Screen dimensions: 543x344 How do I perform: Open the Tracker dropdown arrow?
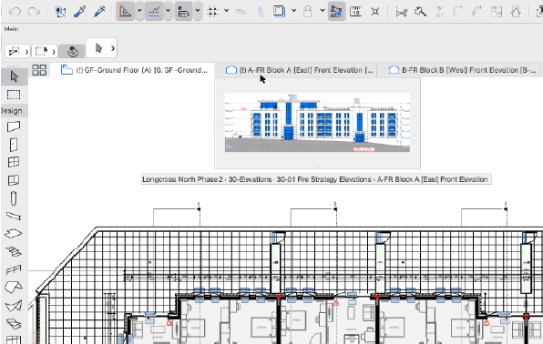tap(198, 11)
